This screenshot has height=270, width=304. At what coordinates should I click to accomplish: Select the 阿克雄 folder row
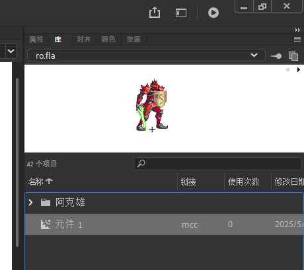click(x=165, y=203)
